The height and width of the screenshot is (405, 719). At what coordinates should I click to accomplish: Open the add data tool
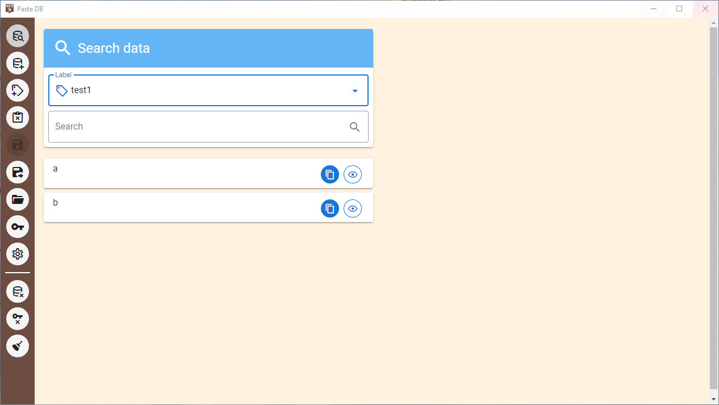pyautogui.click(x=18, y=63)
